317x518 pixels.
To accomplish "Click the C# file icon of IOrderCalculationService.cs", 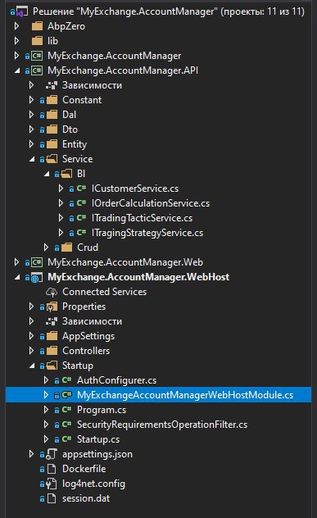I will (81, 202).
